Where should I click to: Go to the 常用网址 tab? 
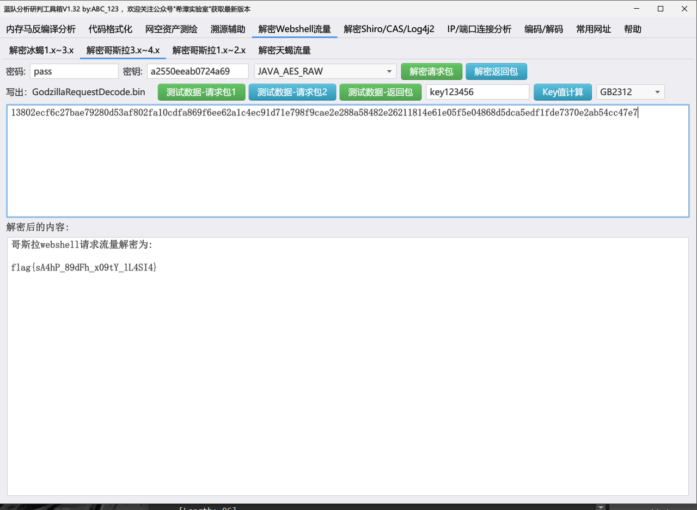point(594,29)
